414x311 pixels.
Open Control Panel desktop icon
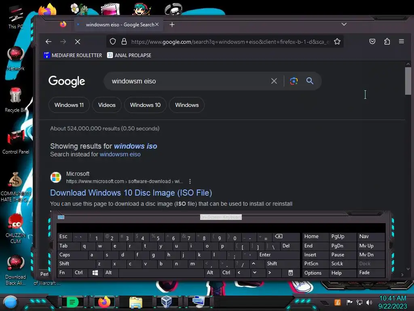coord(16,142)
